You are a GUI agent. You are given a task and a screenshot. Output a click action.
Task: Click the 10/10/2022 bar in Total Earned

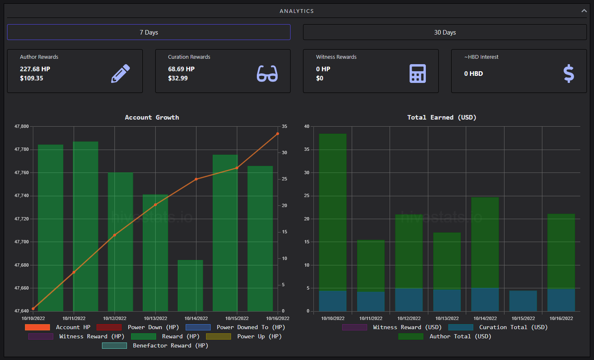pos(333,222)
